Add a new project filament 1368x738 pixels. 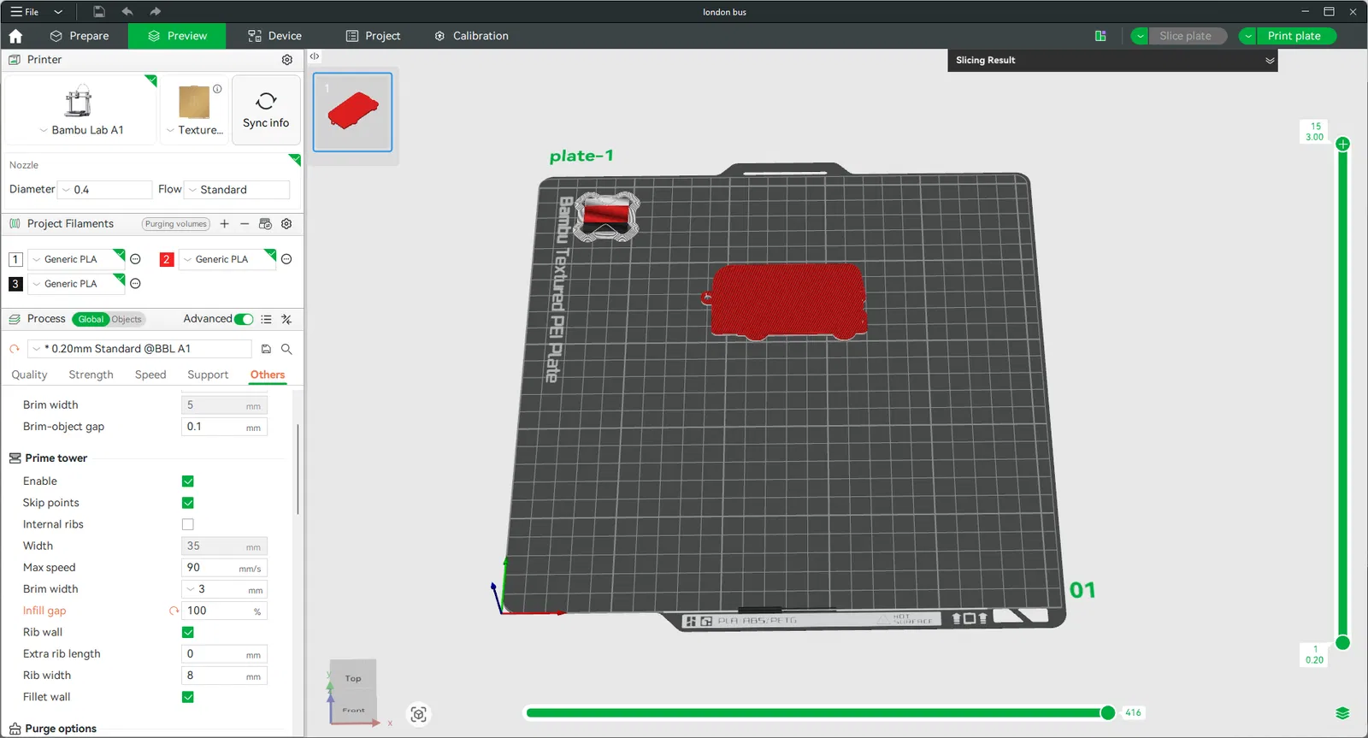224,224
